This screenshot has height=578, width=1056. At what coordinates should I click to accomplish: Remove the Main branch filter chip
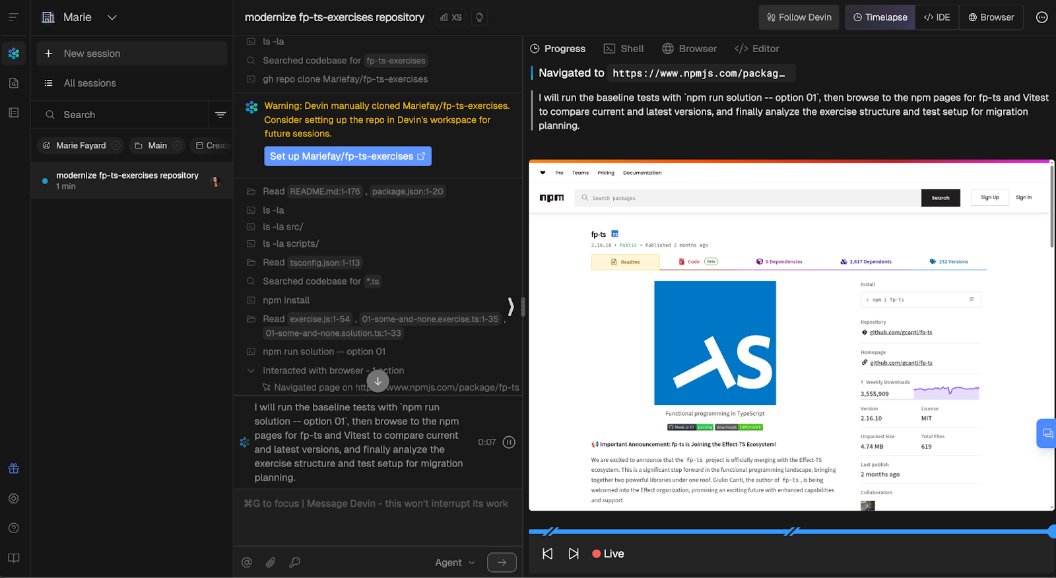(177, 145)
